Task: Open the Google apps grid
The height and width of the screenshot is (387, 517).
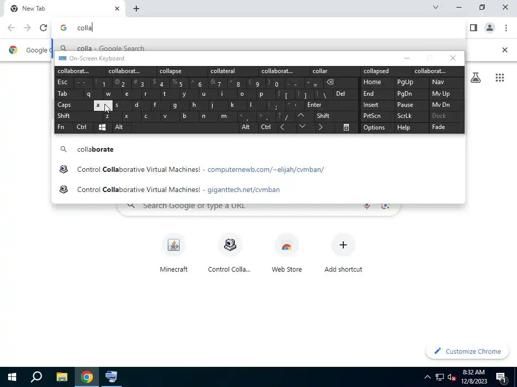Action: (x=499, y=78)
